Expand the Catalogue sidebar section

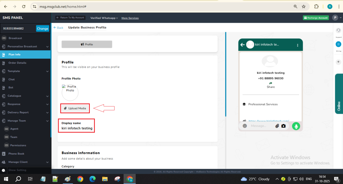47,96
